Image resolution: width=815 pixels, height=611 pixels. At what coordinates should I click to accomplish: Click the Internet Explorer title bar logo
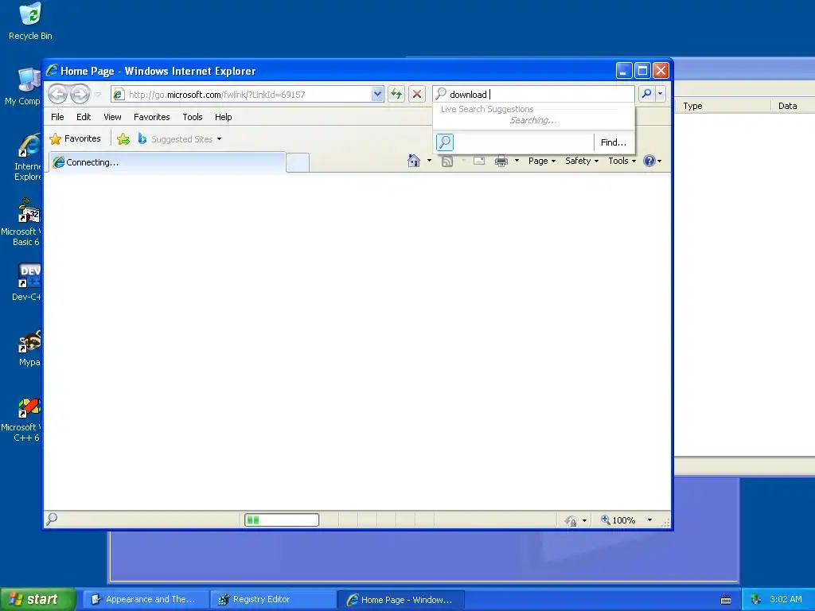[x=52, y=70]
